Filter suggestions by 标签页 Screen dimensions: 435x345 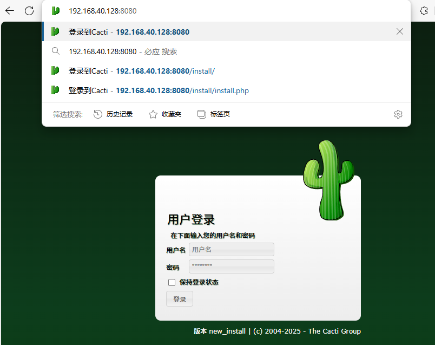click(x=214, y=114)
